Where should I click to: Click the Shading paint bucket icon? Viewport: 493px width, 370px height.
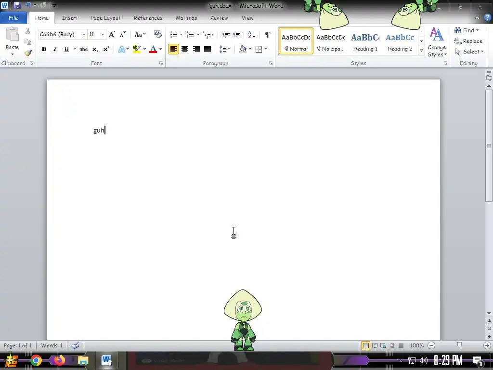click(x=243, y=49)
